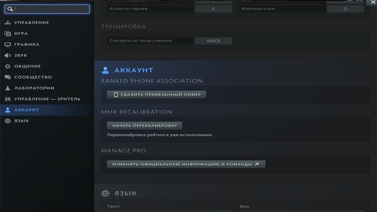Change the SPACE keybind for Смотреть от лица ученика

[213, 41]
